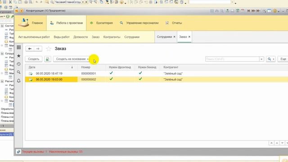Viewport: 288px width, 162px height.
Task: Click the M- calculator memory button
Action: click(x=258, y=11)
